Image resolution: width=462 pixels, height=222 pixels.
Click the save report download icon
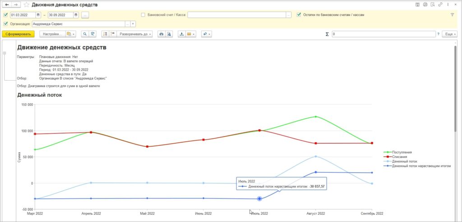[x=182, y=34]
